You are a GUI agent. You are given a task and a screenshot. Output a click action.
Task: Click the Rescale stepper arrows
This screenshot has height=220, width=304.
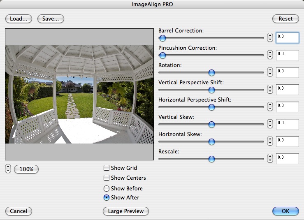(270, 158)
